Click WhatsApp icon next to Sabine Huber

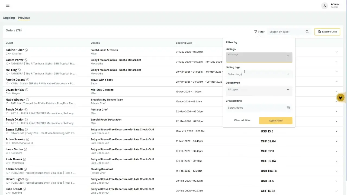pos(26,50)
